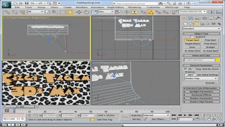
Task: Open the selection filter All dropdown
Action: tap(36, 12)
